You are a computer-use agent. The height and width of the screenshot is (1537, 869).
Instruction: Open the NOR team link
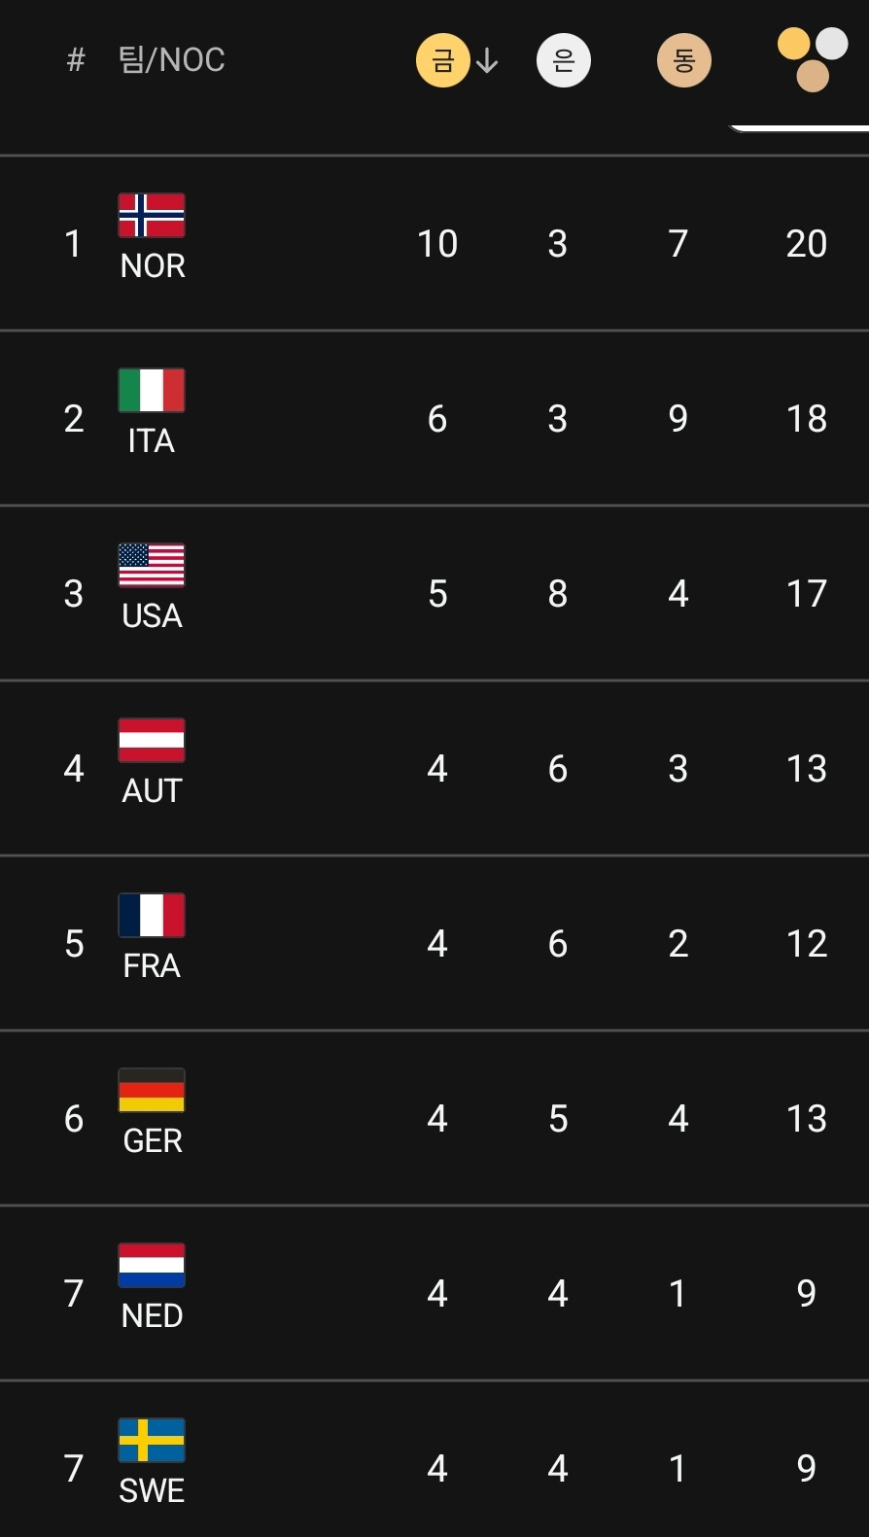[x=153, y=265]
